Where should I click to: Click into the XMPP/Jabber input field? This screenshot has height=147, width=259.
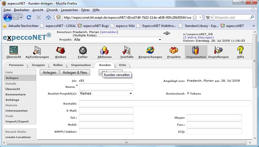pyautogui.click(x=106, y=131)
